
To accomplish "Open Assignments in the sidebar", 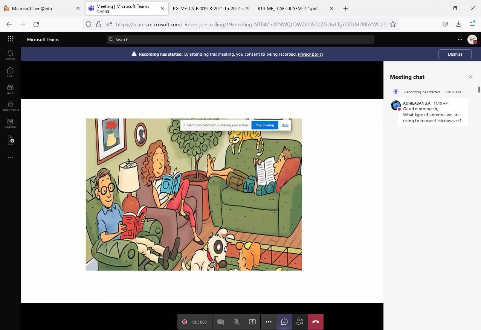I will [10, 106].
